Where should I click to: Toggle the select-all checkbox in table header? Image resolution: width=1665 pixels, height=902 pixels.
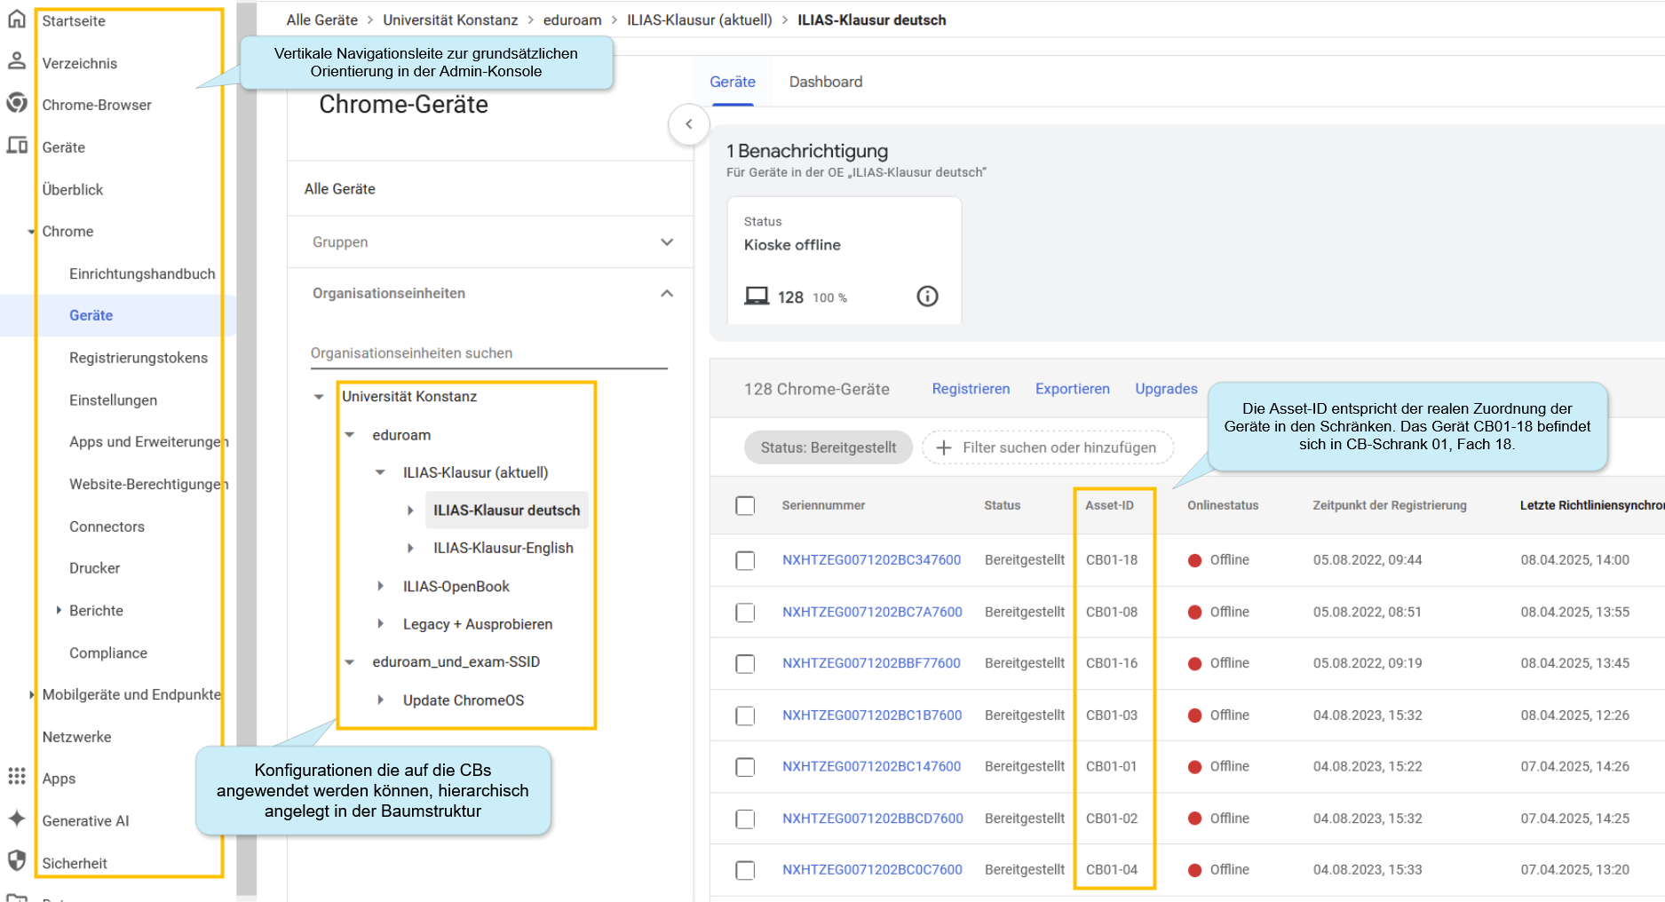(x=745, y=505)
